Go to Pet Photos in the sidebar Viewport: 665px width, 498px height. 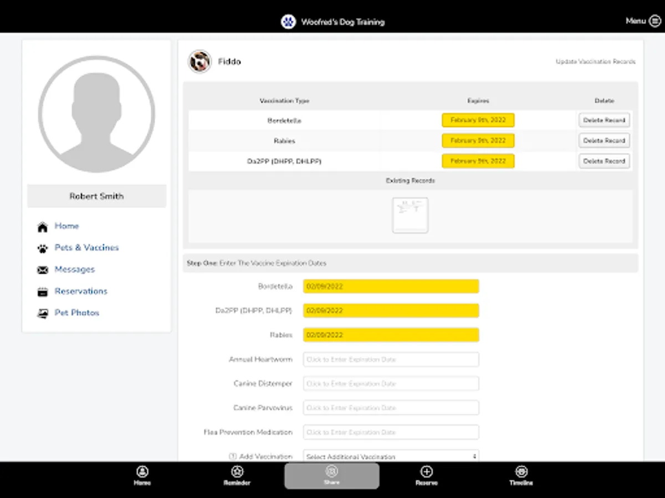76,313
